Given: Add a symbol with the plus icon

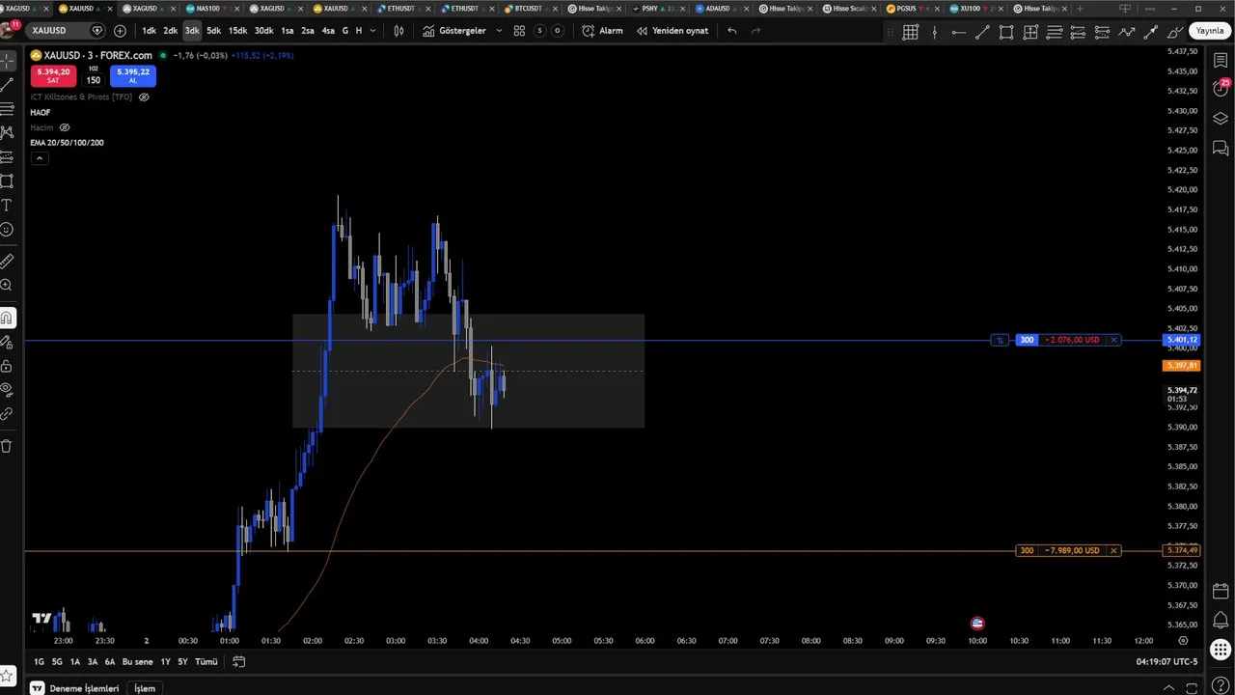Looking at the screenshot, I should (120, 31).
